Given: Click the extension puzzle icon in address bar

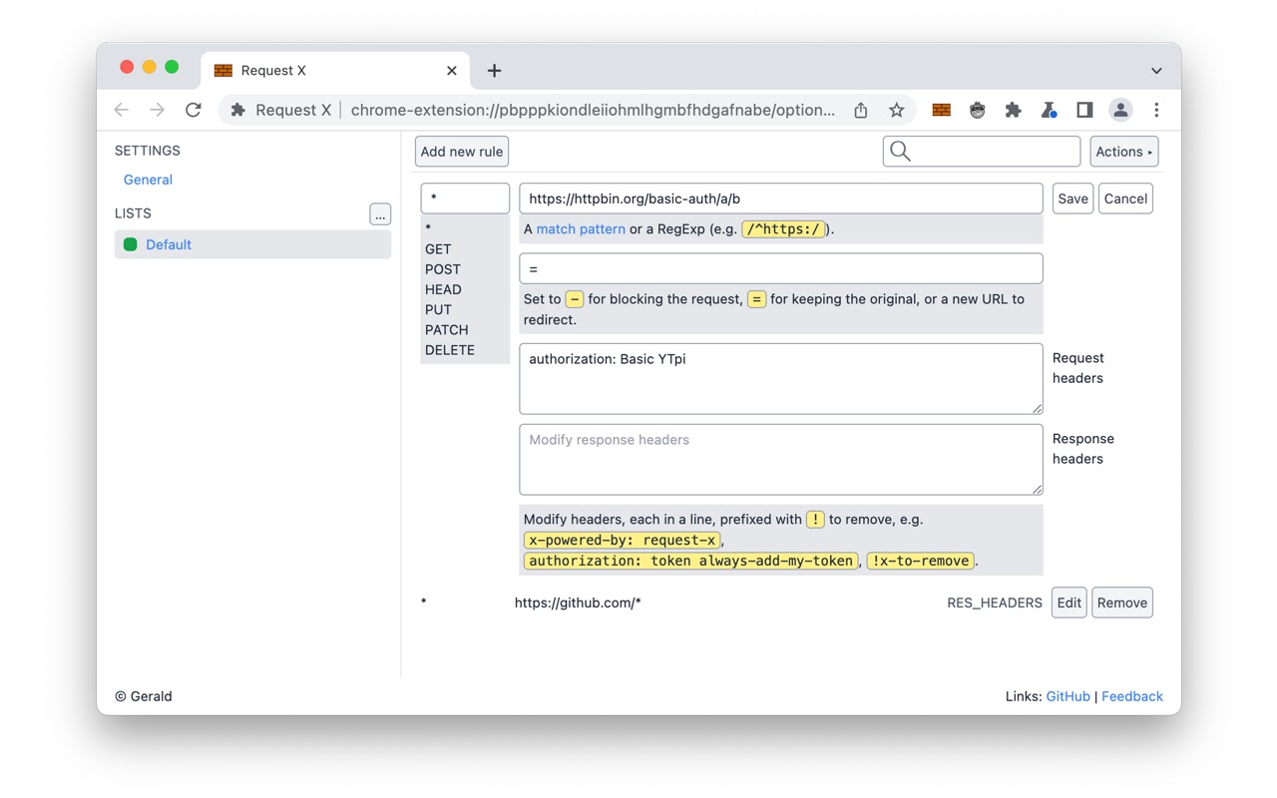Looking at the screenshot, I should (237, 110).
